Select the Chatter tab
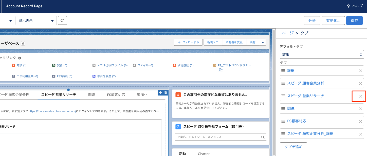Viewport: 367px width, 156px height. [204, 154]
